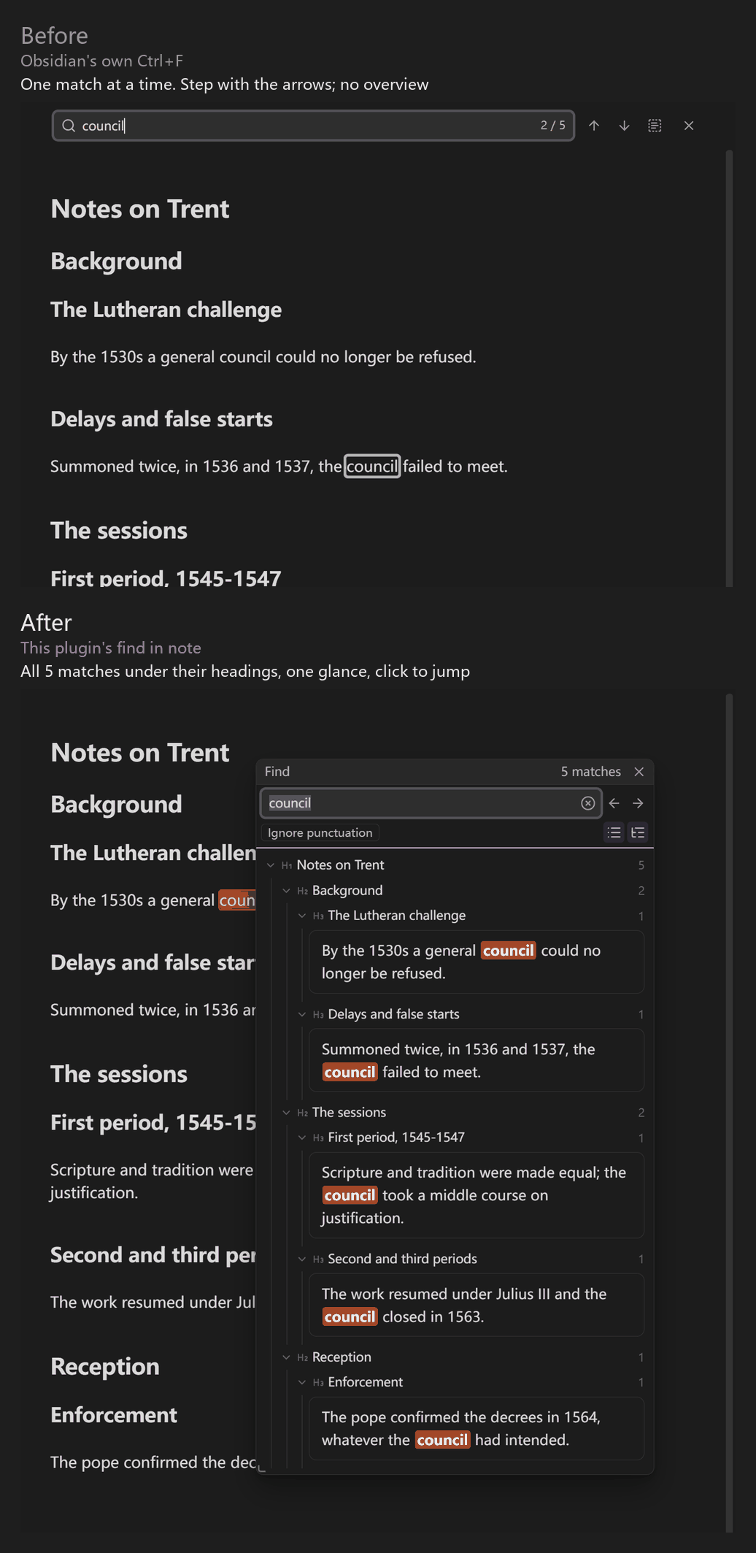Collapse Delays and false starts node
This screenshot has height=1553, width=756.
coord(302,1014)
